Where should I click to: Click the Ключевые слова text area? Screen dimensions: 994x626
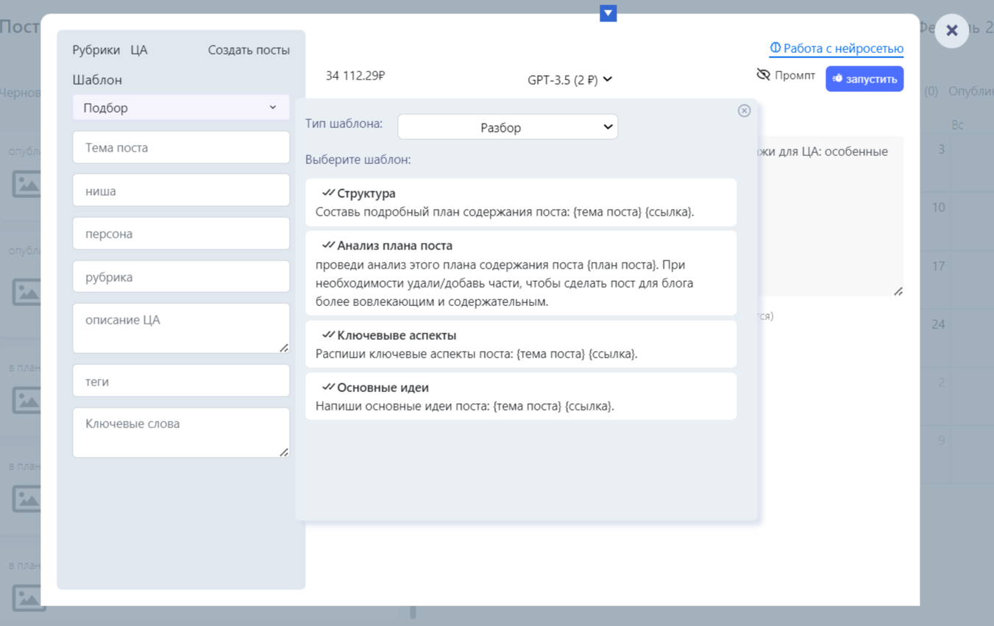point(181,433)
